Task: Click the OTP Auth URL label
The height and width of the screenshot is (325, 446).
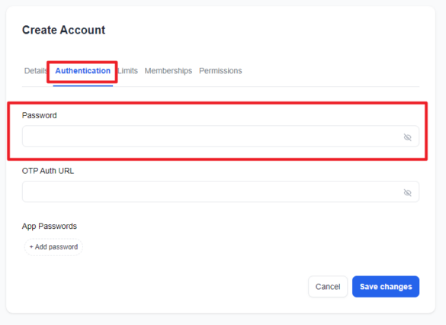Action: click(48, 171)
